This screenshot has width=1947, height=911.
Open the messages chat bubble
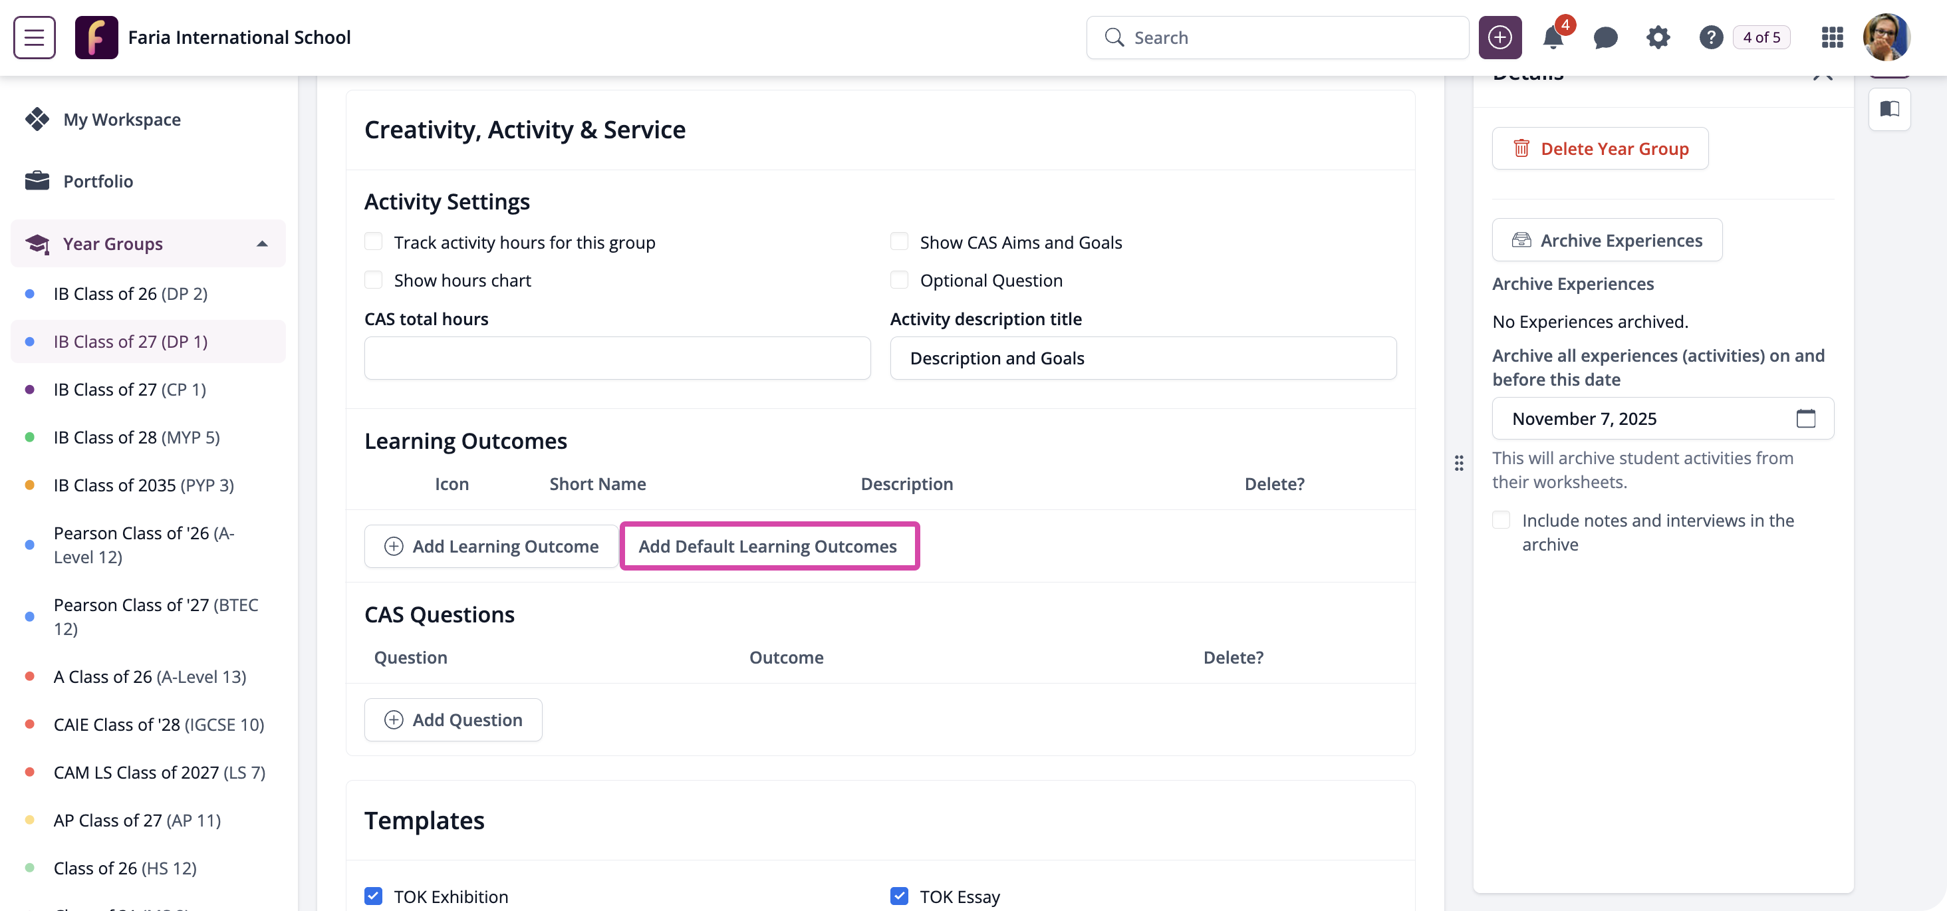click(1605, 37)
